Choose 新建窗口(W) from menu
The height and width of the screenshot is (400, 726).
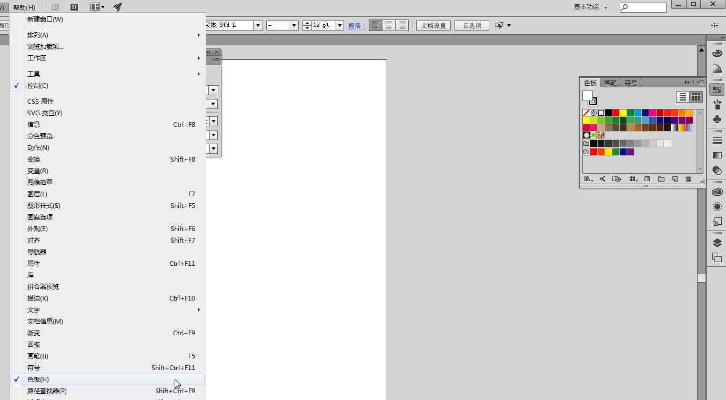coord(107,19)
